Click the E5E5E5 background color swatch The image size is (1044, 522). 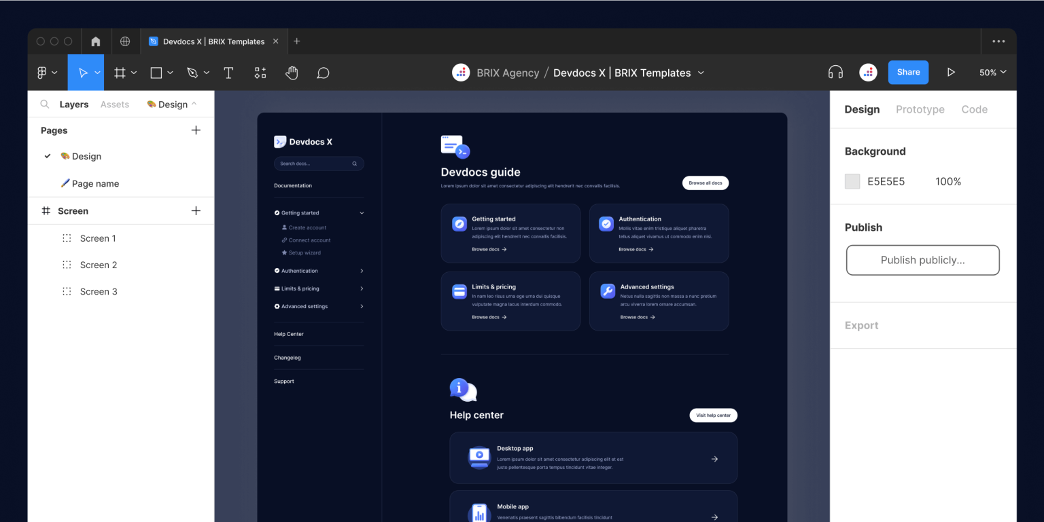click(x=852, y=181)
